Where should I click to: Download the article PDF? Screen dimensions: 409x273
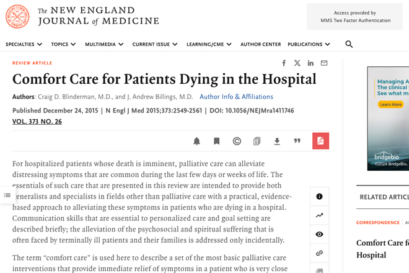[x=277, y=141]
